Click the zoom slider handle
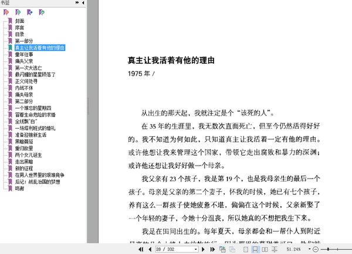Viewport: 352px width, 254px height. pos(328,249)
